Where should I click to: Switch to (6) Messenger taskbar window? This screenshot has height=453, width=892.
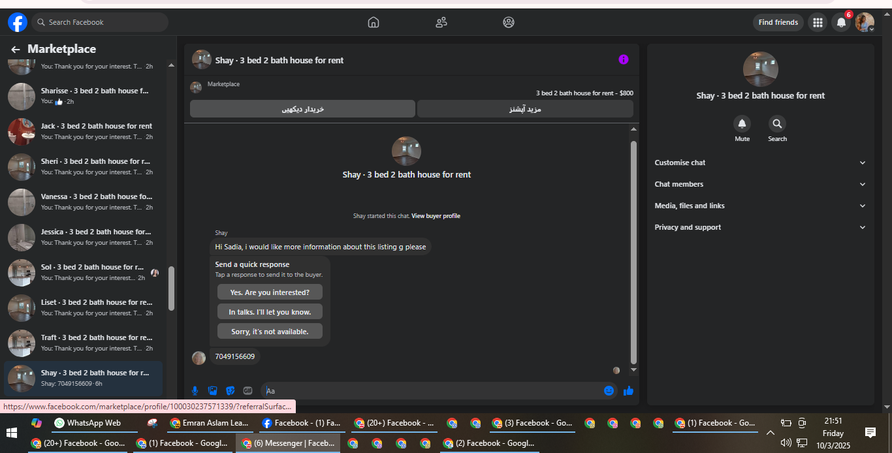point(288,443)
